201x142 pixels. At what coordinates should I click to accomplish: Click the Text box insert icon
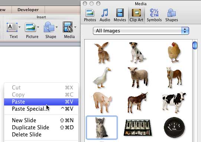pyautogui.click(x=12, y=27)
